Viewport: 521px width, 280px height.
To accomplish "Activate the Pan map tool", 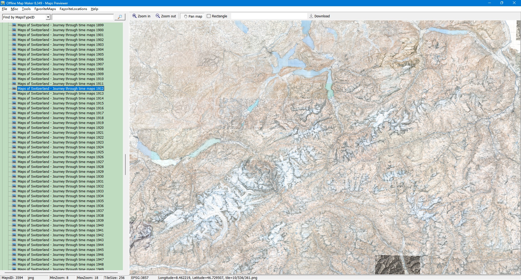I will point(193,16).
